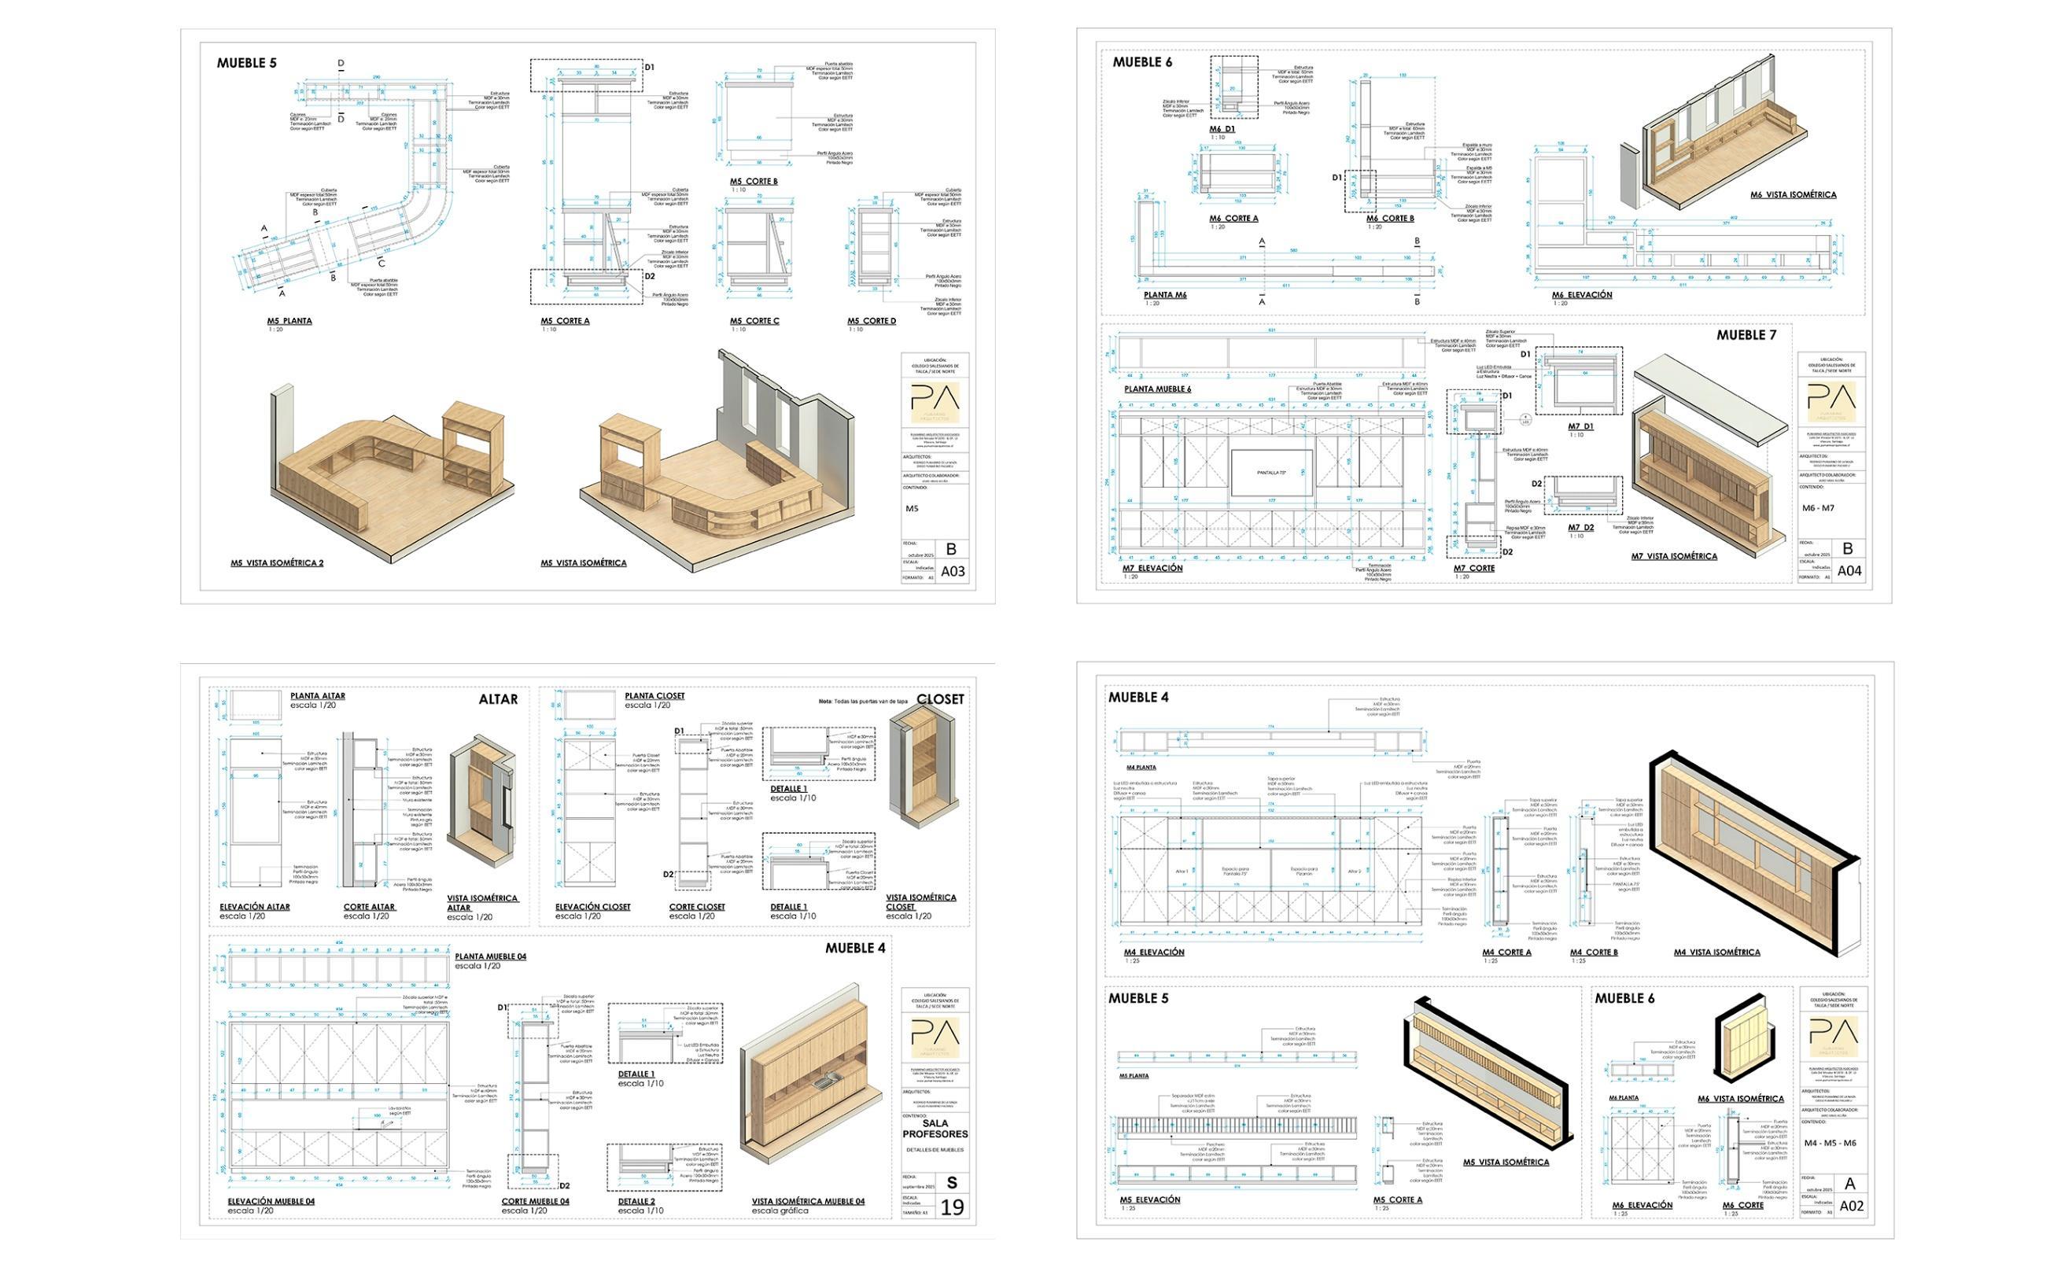
Task: Click the PANTALLA 75" screen in M7 elevation
Action: pos(1270,473)
